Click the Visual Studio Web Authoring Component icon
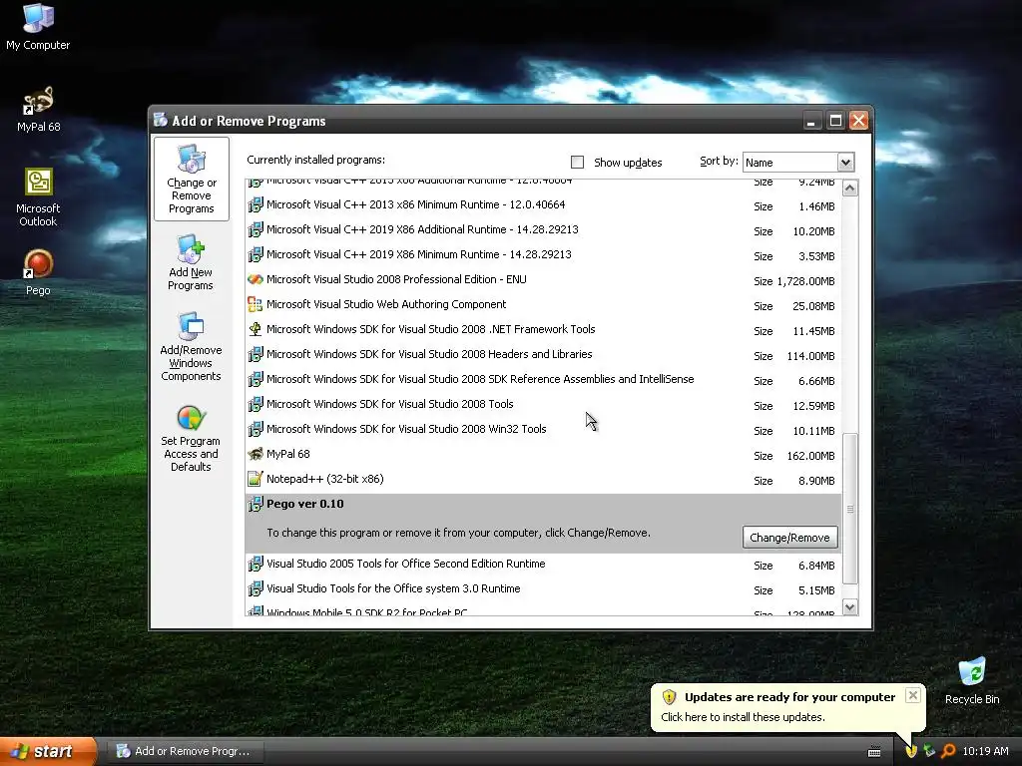1022x766 pixels. 255,304
